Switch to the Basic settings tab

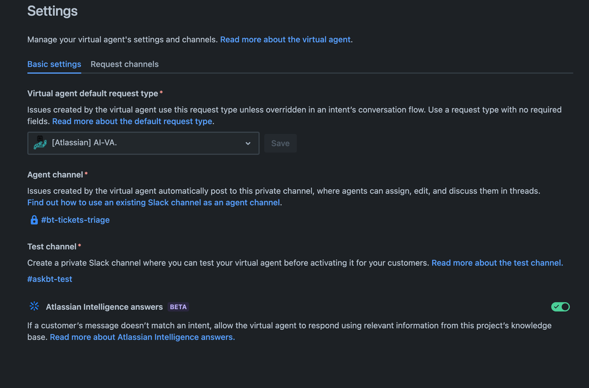[x=54, y=64]
